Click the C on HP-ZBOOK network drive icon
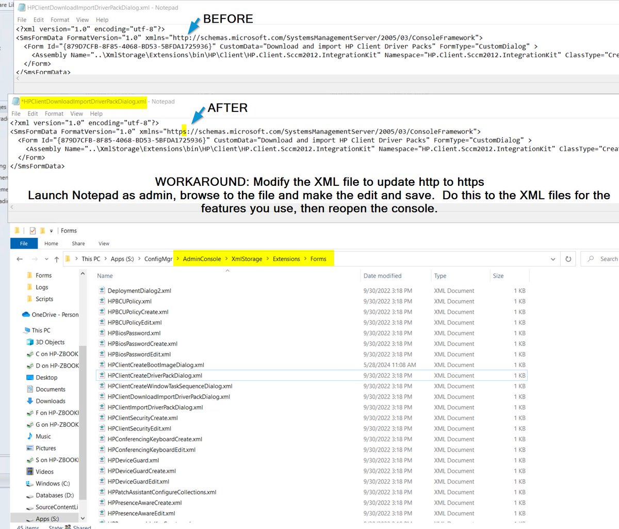Screen dimensions: 619x529 30,354
